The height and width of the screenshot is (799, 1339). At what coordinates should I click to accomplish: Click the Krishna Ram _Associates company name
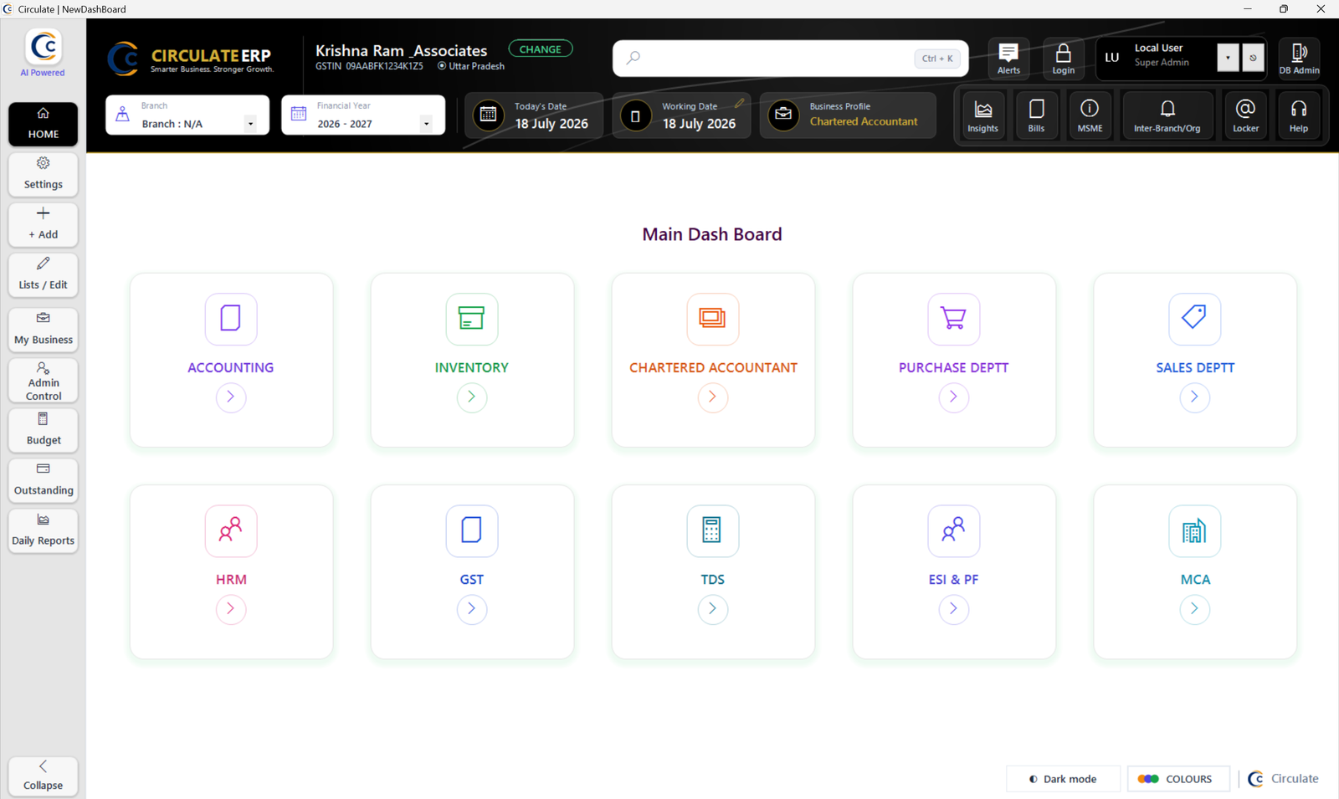tap(401, 50)
